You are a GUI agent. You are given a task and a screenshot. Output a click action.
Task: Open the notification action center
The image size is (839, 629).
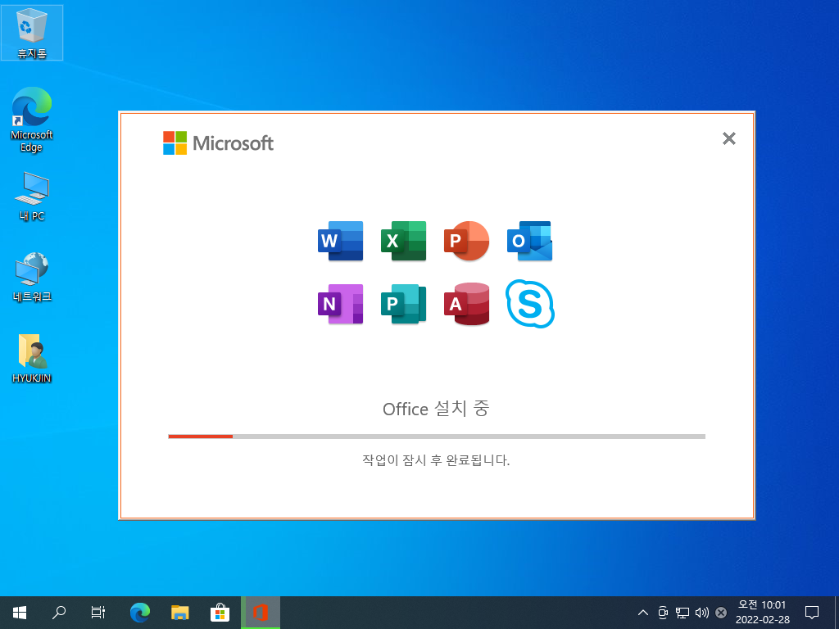point(812,613)
